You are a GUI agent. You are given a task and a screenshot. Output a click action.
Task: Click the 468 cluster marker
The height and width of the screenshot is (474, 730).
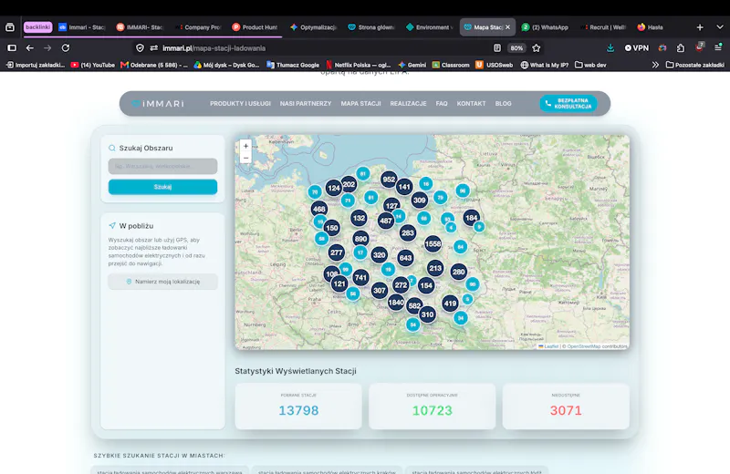[x=319, y=209]
